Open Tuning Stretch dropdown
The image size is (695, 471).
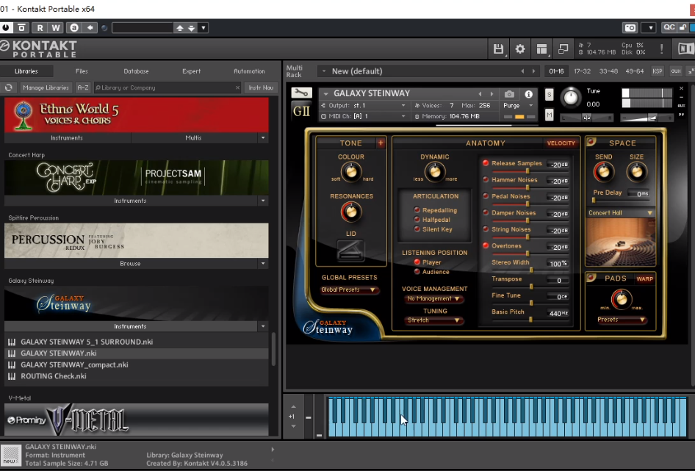434,320
